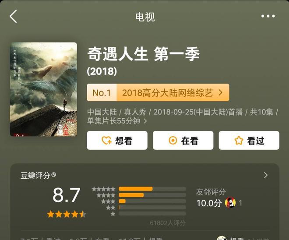
Task: Select the 电视 header title
Action: [x=145, y=17]
